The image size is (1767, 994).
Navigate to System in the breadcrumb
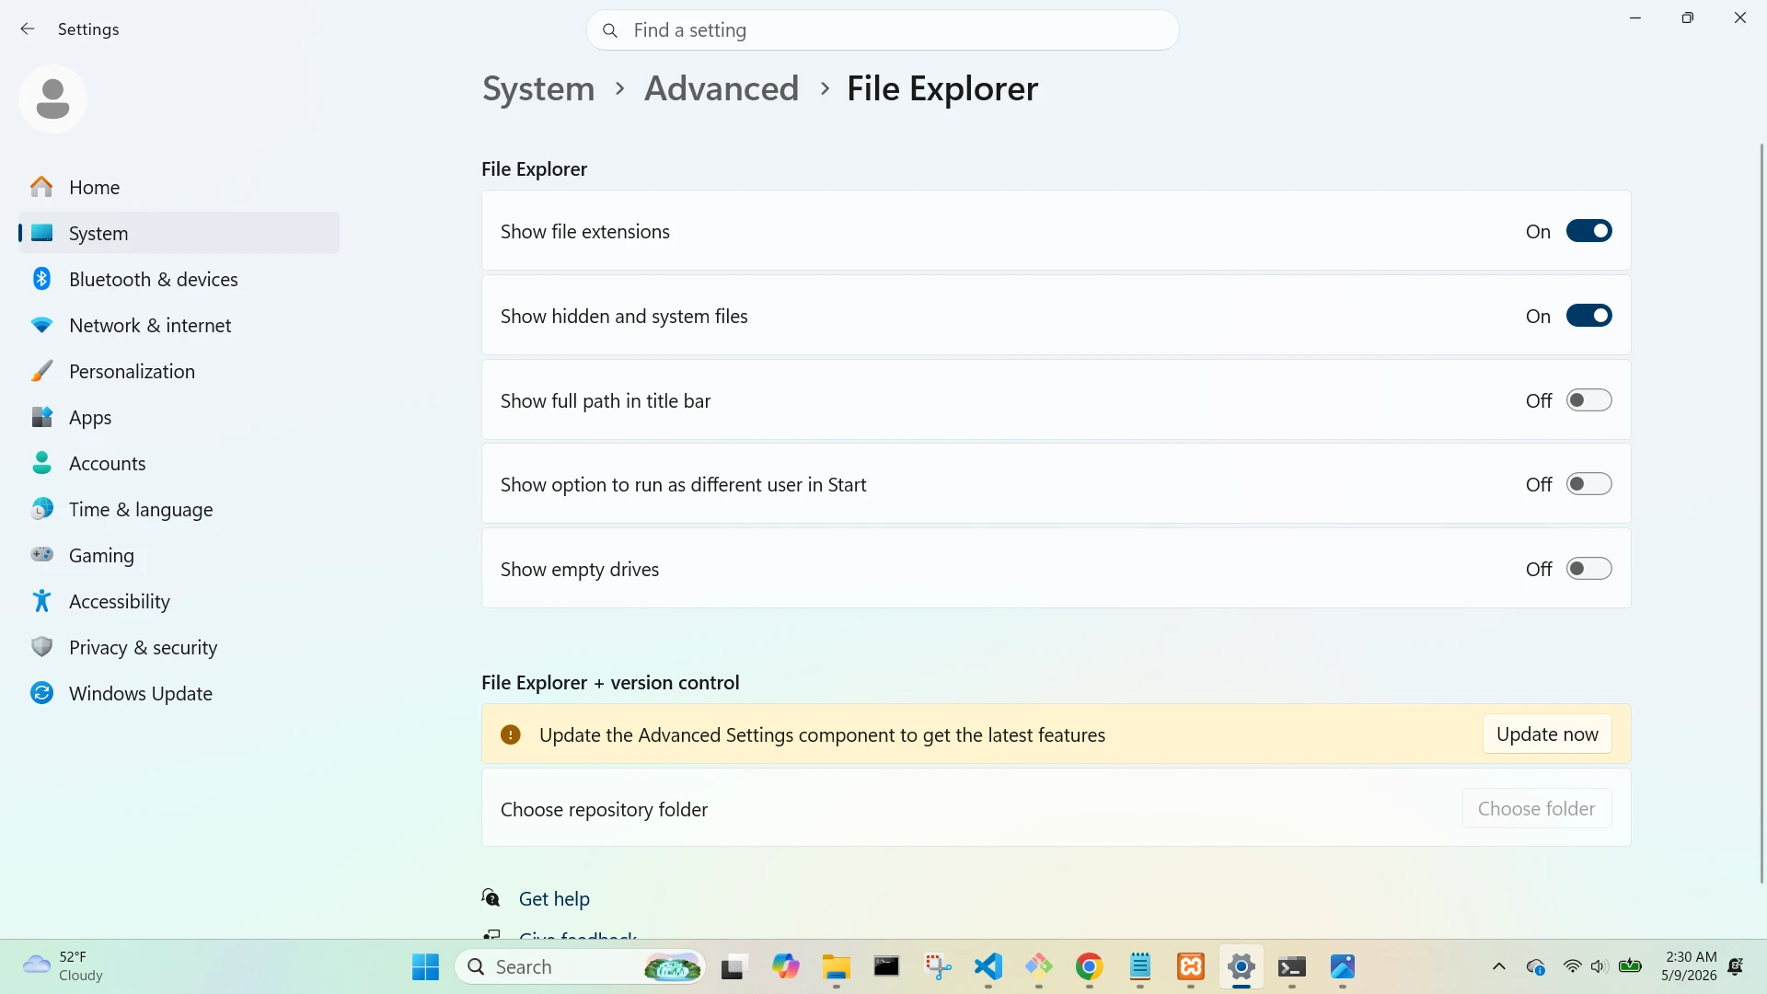click(x=538, y=88)
